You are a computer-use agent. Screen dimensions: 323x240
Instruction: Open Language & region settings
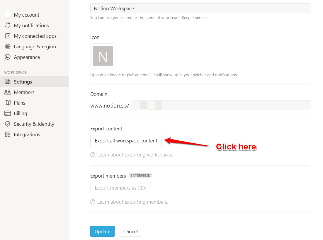click(x=35, y=47)
